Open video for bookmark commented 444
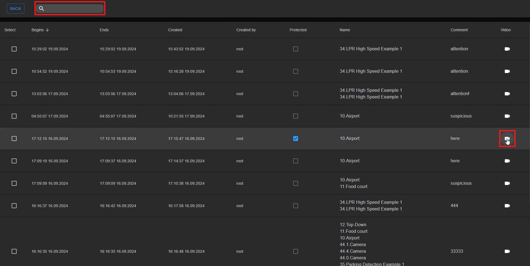Image resolution: width=530 pixels, height=266 pixels. pos(507,206)
